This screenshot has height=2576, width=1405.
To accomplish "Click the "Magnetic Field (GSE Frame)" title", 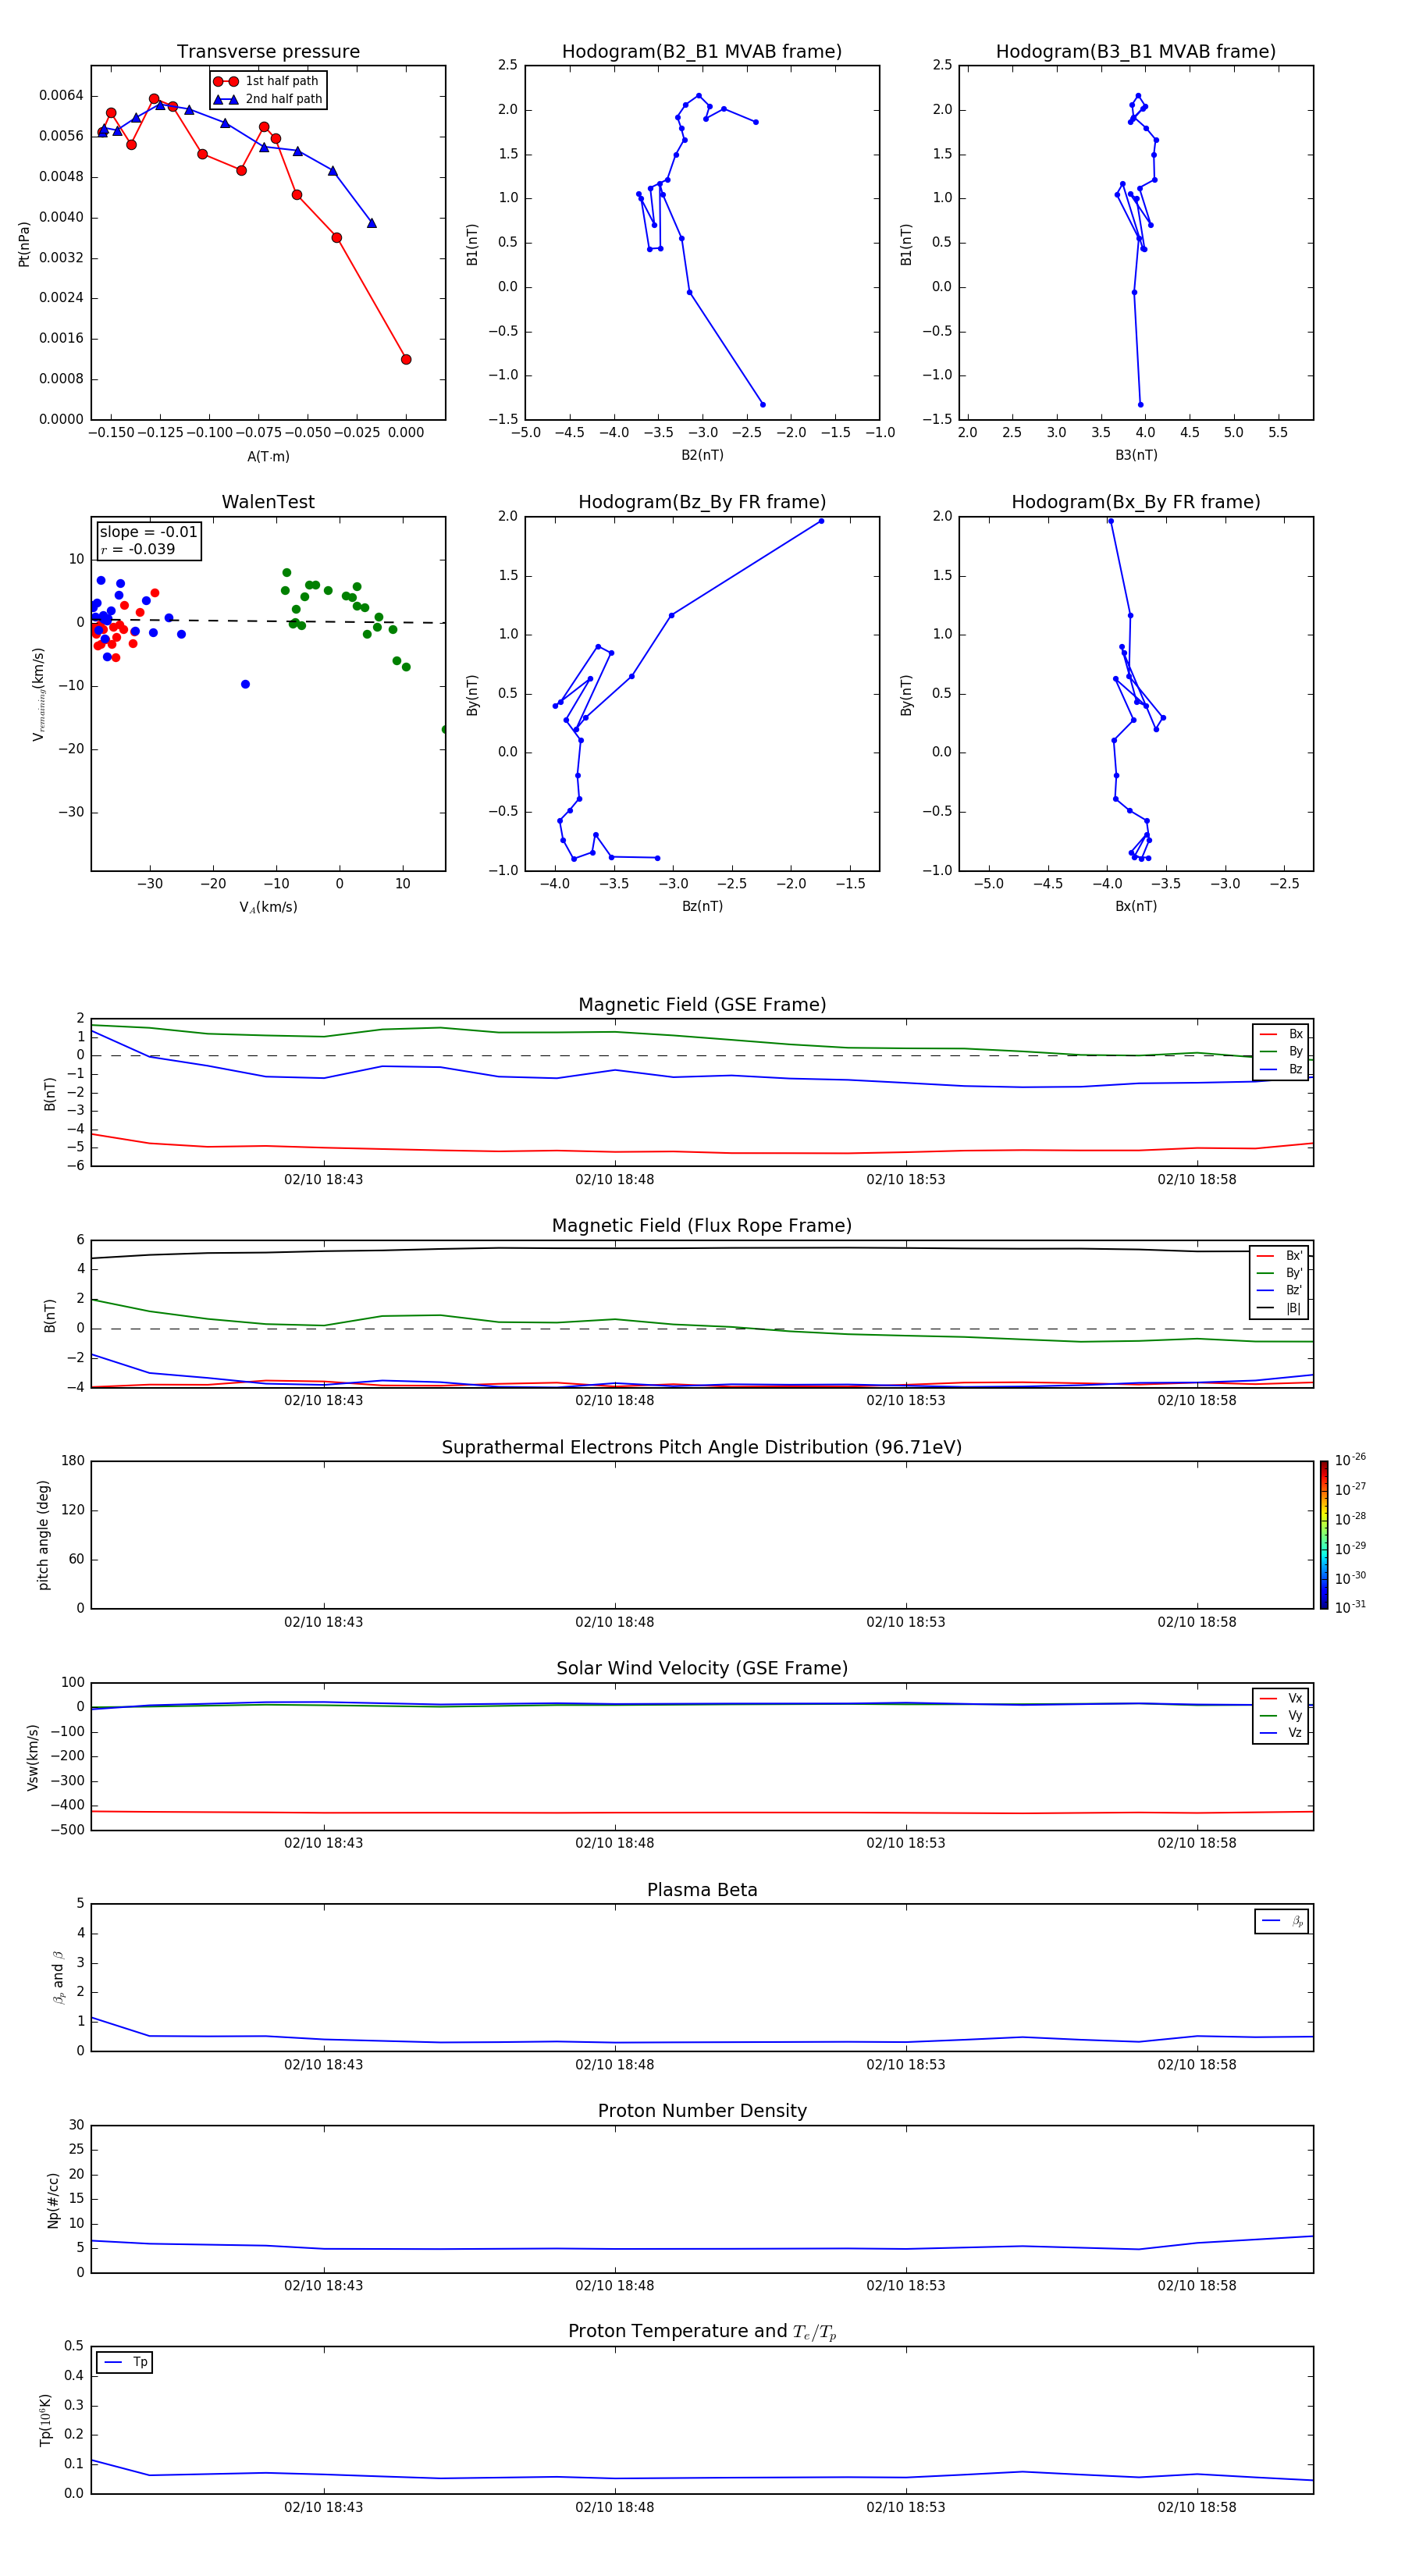I will (x=702, y=1004).
